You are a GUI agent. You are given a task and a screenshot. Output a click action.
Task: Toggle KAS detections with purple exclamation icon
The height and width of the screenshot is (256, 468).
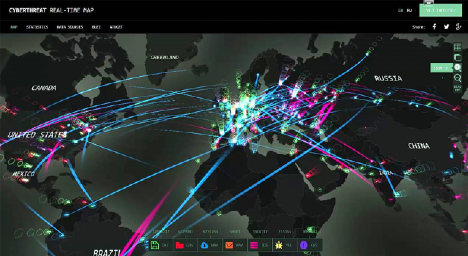coord(309,245)
